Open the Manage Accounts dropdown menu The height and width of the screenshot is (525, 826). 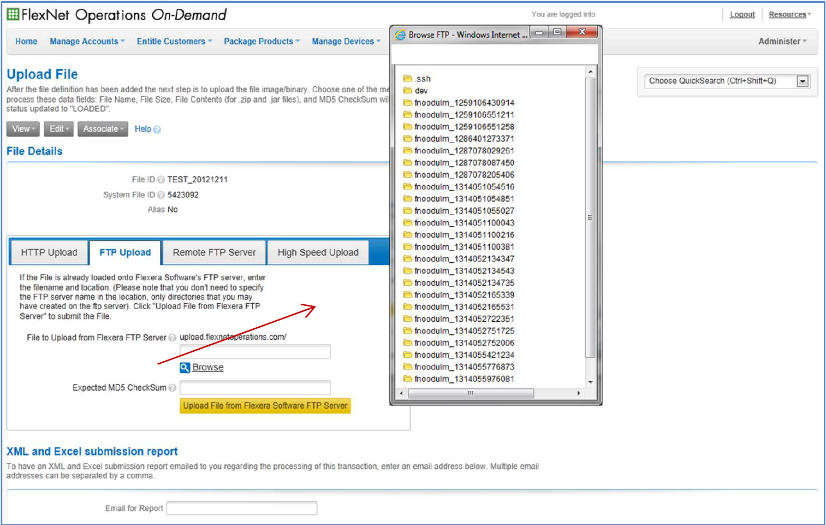(x=87, y=42)
